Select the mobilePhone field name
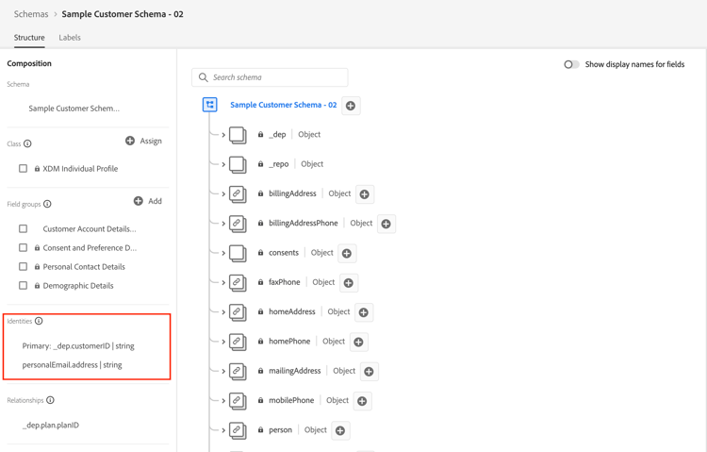The height and width of the screenshot is (452, 707). pos(291,400)
